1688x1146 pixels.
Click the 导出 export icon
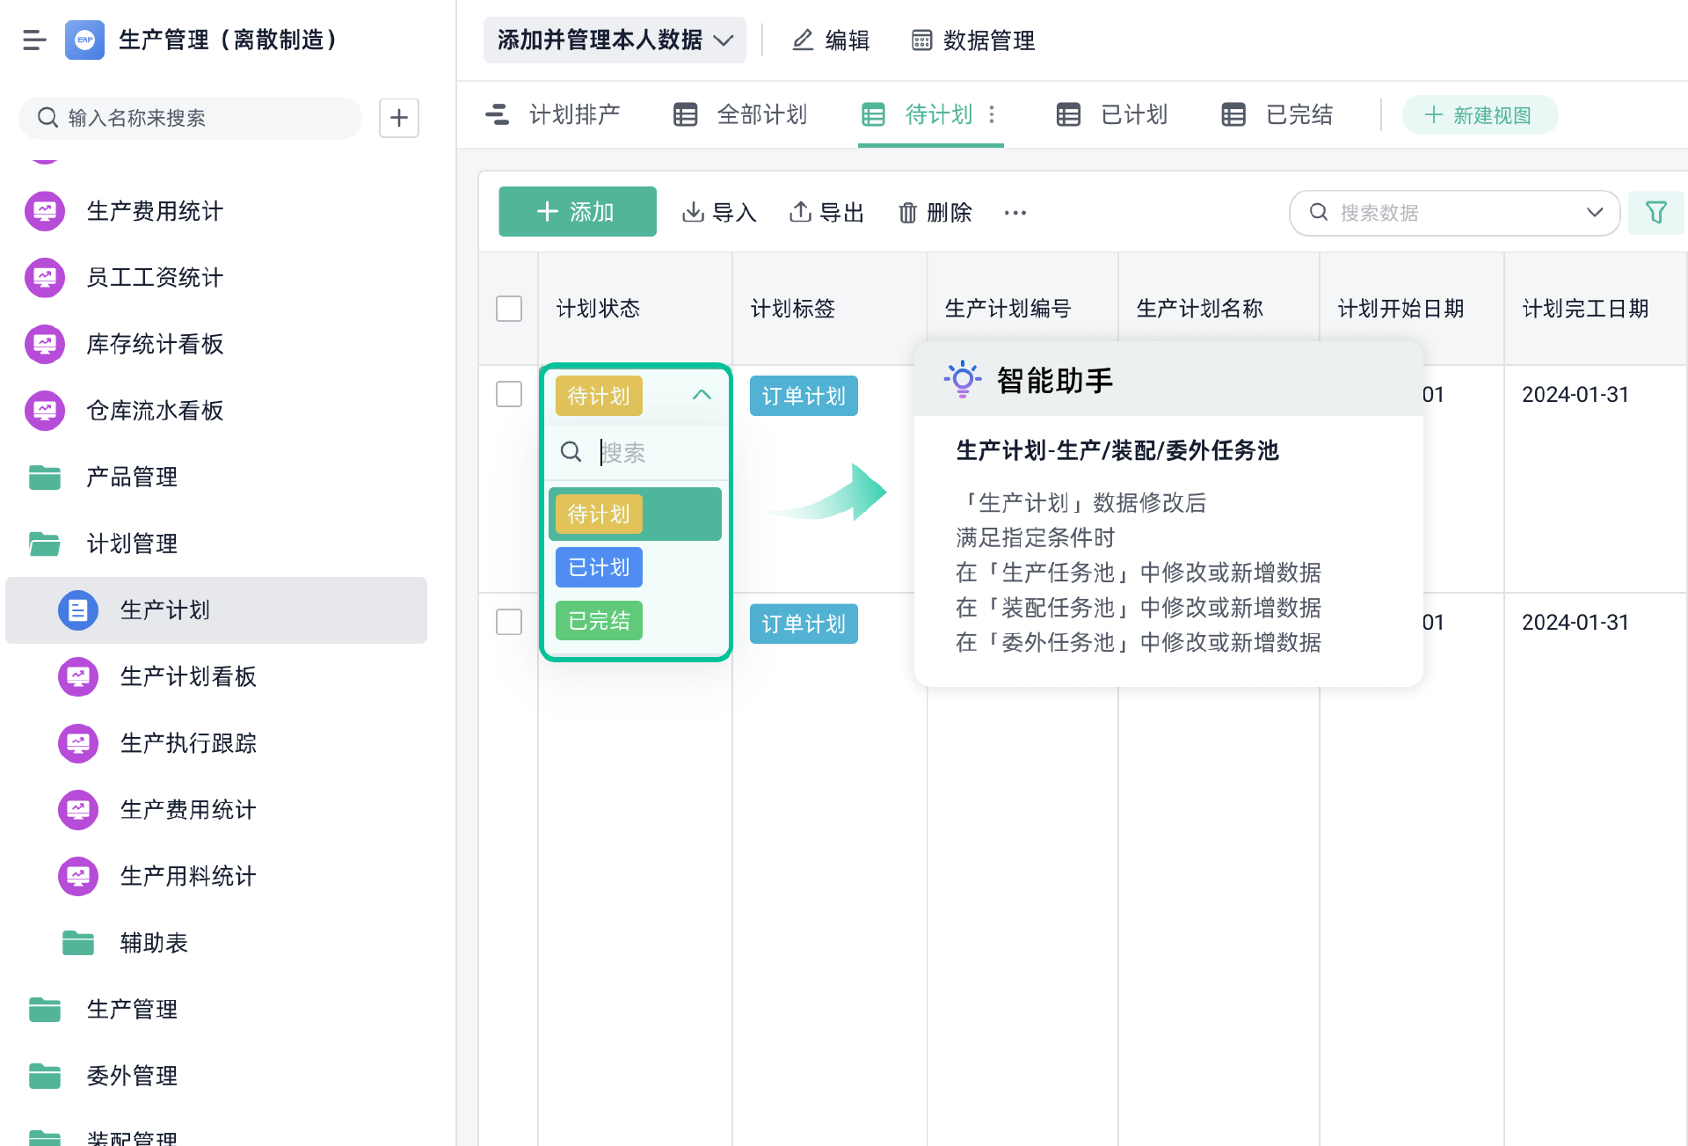(800, 212)
